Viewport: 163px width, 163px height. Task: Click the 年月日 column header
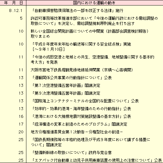pyautogui.click(x=13, y=3)
